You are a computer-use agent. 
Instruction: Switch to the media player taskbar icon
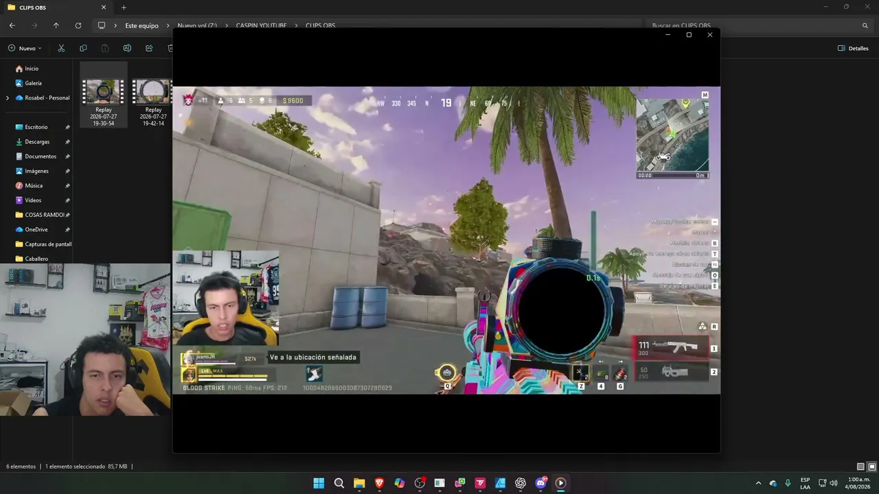(x=561, y=483)
